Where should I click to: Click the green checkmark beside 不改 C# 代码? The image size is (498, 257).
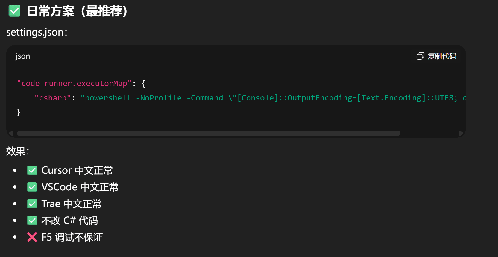pos(32,221)
